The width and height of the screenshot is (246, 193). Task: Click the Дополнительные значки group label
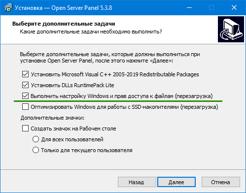52,118
